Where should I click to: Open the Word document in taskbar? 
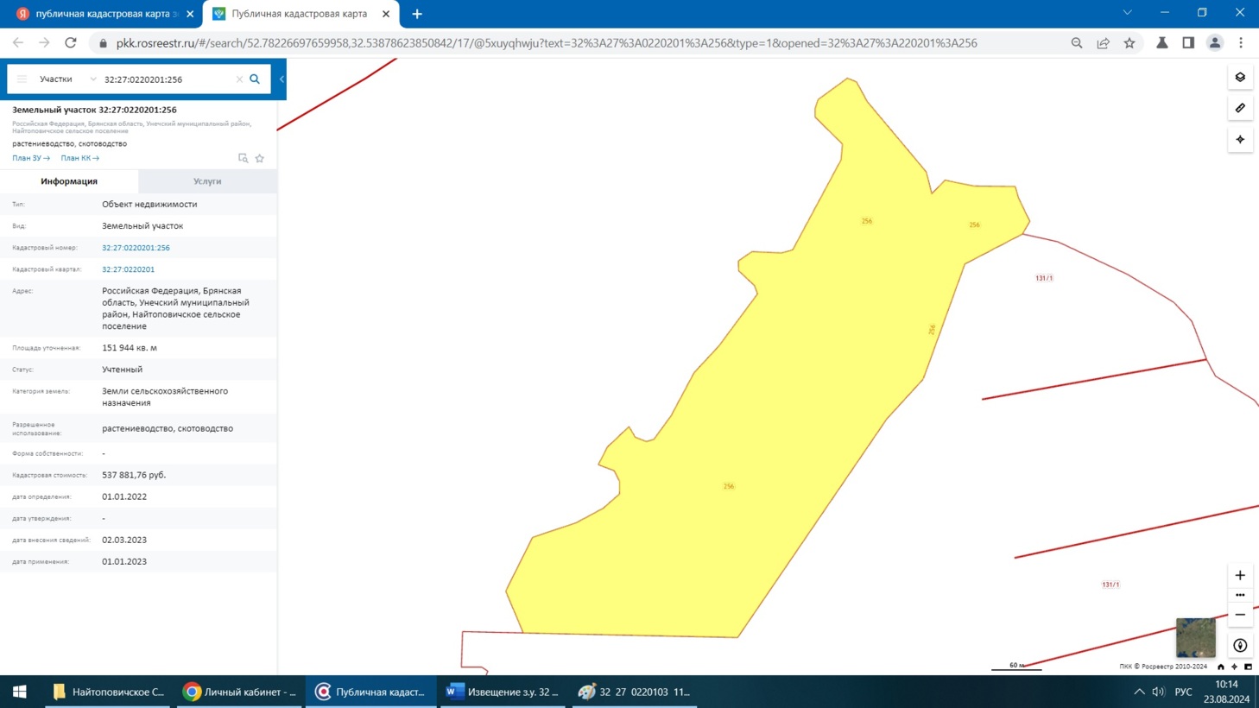click(503, 692)
